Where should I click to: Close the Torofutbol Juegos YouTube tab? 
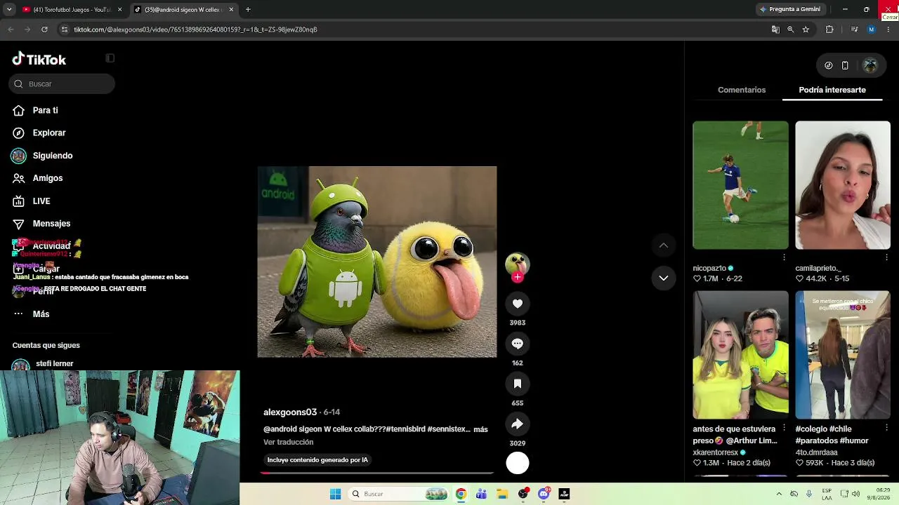(119, 10)
